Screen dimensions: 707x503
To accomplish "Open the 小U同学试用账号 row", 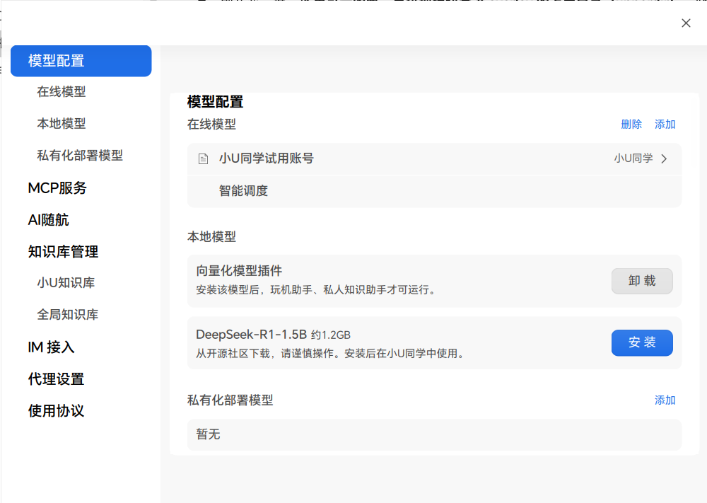I will tap(434, 158).
